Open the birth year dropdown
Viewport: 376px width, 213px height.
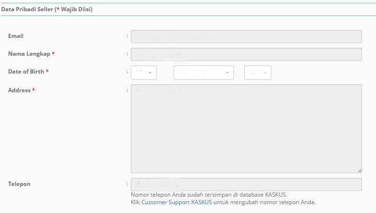pyautogui.click(x=258, y=73)
